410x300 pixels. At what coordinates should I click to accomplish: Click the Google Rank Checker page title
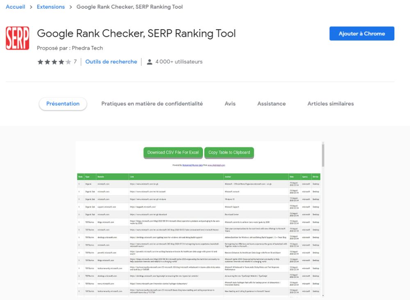click(x=136, y=34)
